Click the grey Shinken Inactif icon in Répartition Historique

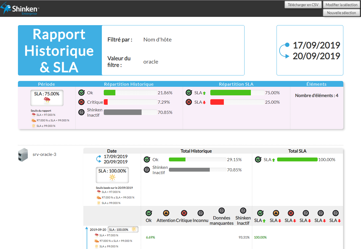tap(81, 112)
